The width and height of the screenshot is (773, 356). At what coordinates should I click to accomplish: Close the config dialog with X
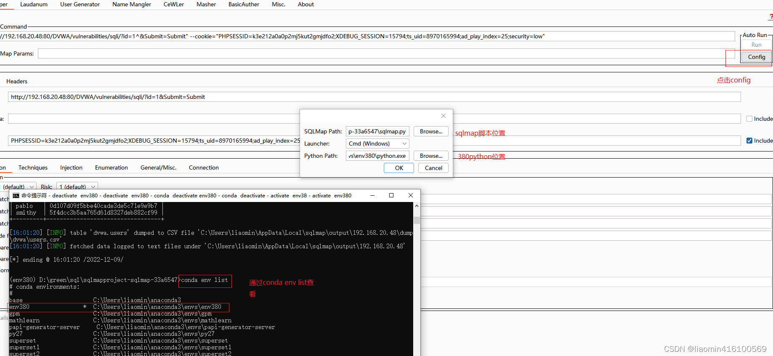443,116
